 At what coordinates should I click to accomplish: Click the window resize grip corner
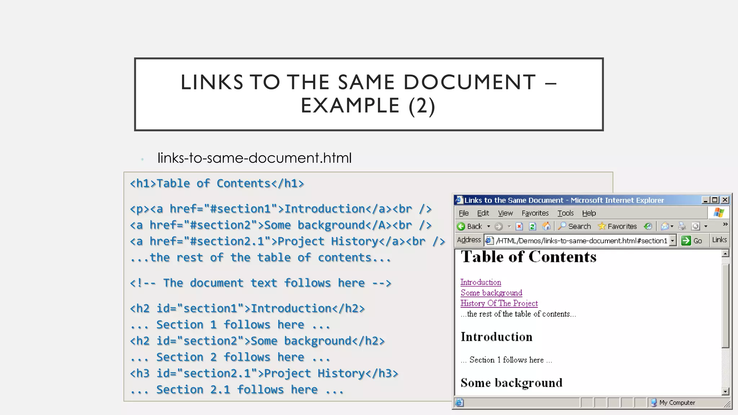coord(728,405)
